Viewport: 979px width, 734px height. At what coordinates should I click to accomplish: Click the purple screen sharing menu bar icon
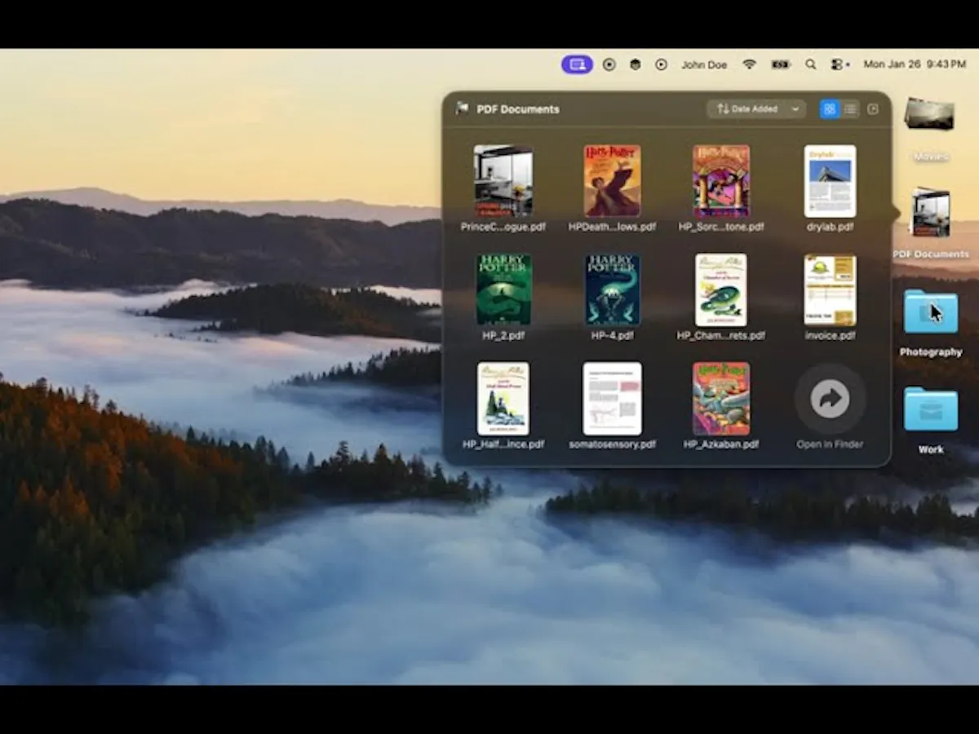577,64
